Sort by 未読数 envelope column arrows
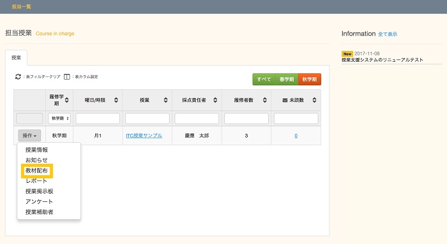This screenshot has height=244, width=447. 314,100
